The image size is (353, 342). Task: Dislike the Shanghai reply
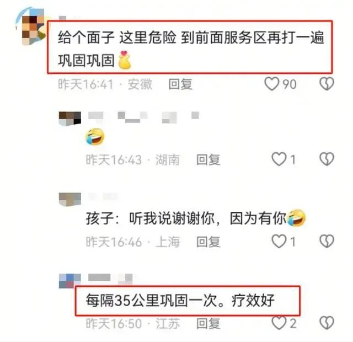coord(327,241)
